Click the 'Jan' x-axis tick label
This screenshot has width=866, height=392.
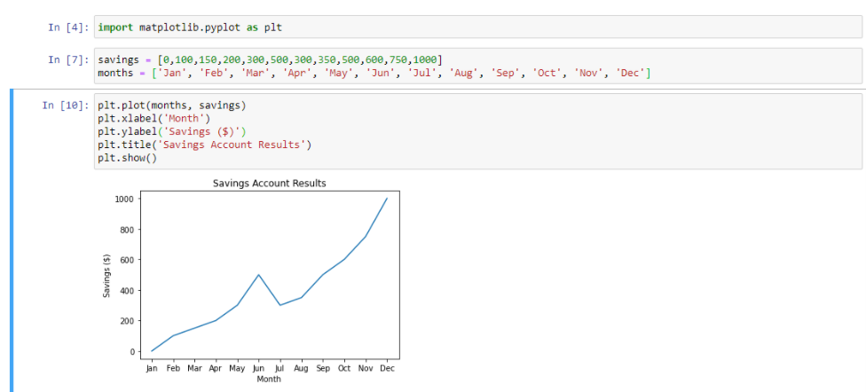pos(152,368)
